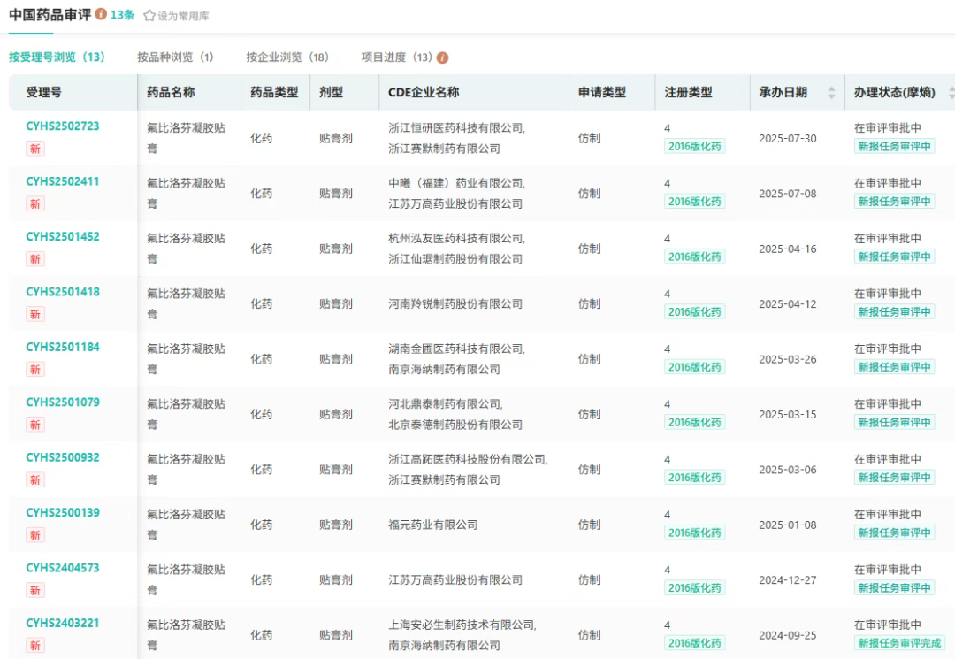This screenshot has width=955, height=659.
Task: Click the info icon beside 中国药品审评 title
Action: pos(101,15)
